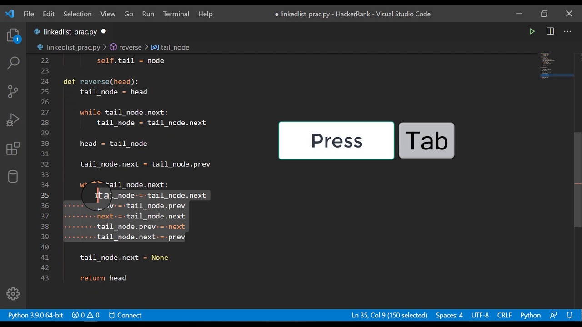Open the Search view in activity bar

pos(13,63)
